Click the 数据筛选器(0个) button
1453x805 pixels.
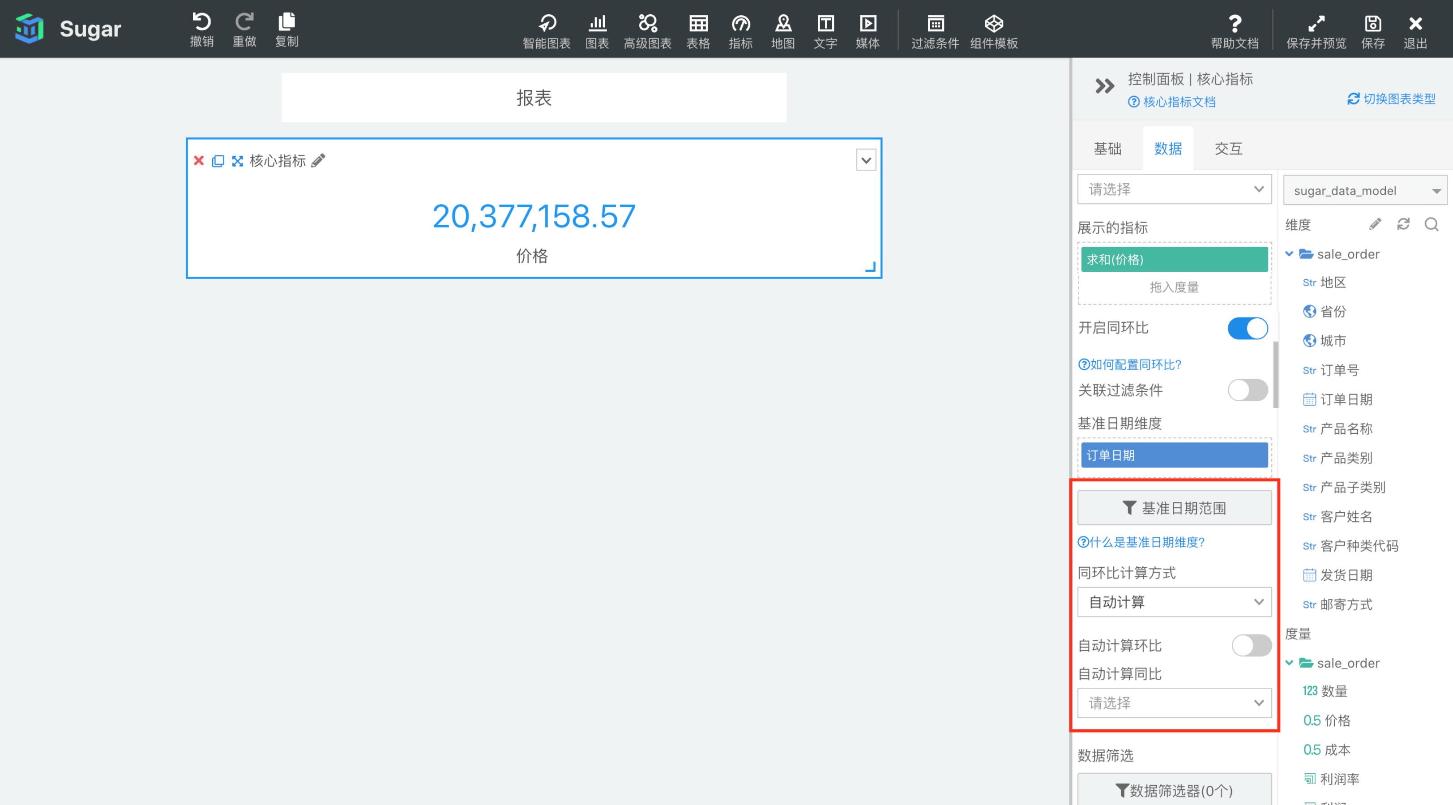(x=1175, y=790)
